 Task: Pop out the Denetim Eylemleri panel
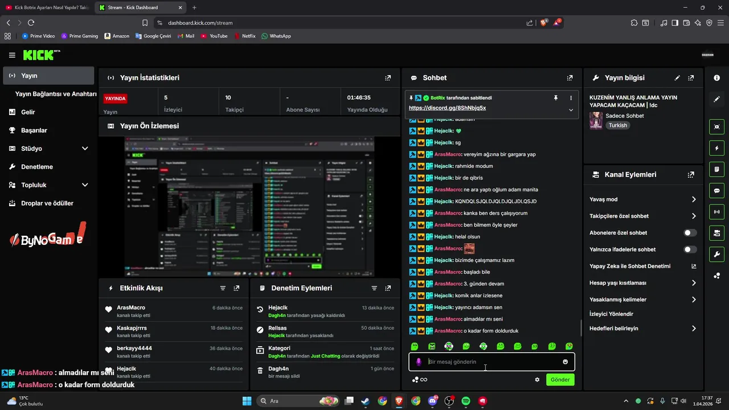[x=388, y=288]
